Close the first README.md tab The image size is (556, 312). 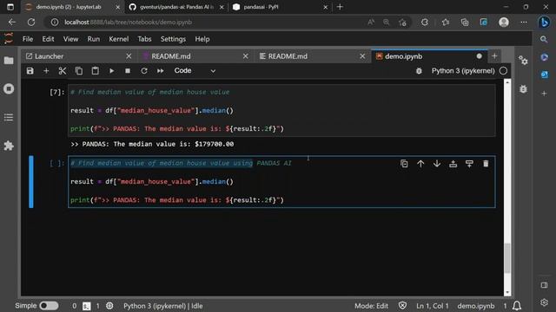pyautogui.click(x=245, y=56)
